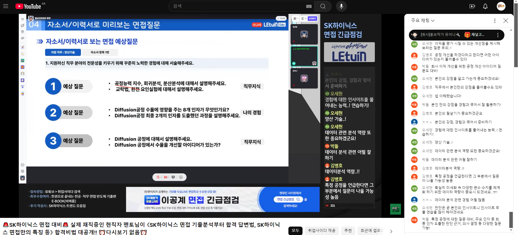
Task: Click the channel watermark icon on video
Action: click(396, 209)
